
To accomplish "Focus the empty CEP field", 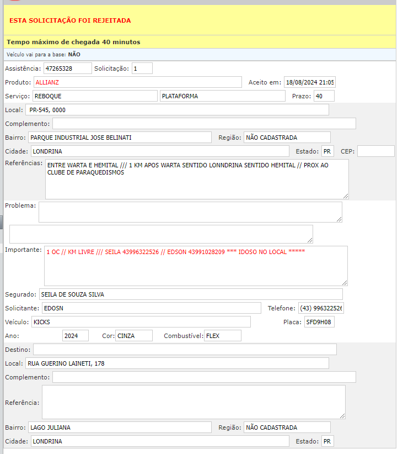I will (375, 151).
